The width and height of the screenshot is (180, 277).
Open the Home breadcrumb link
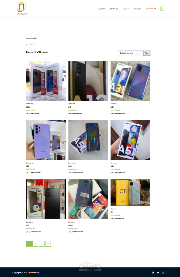point(28,38)
